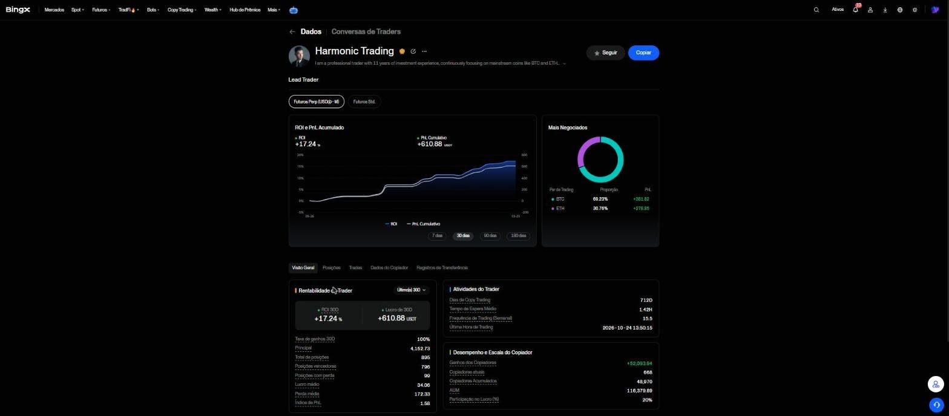
Task: Click the share icon next to trader name
Action: pyautogui.click(x=413, y=51)
